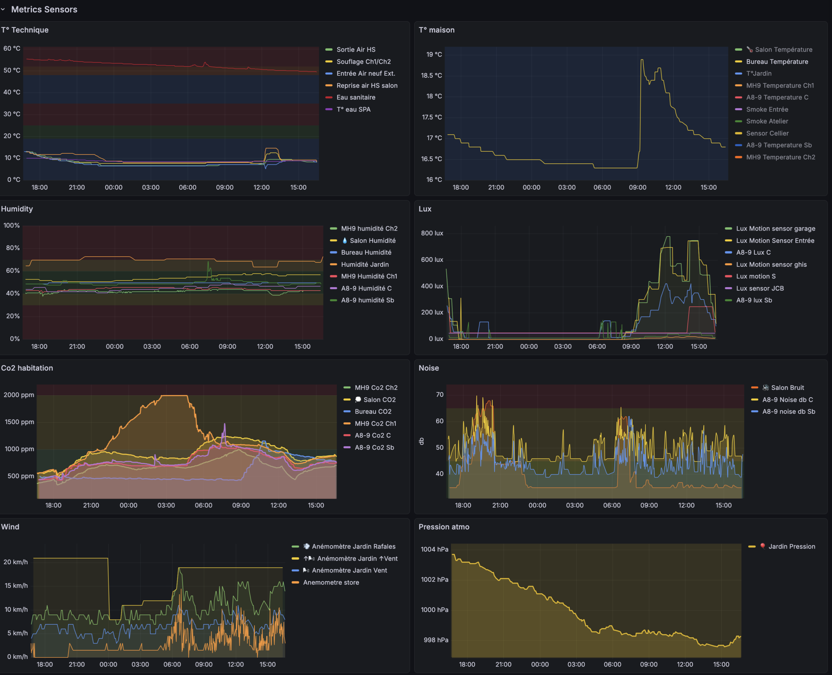This screenshot has height=675, width=832.
Task: Click the wind gust icon beside Jardin Rafales
Action: tap(306, 546)
